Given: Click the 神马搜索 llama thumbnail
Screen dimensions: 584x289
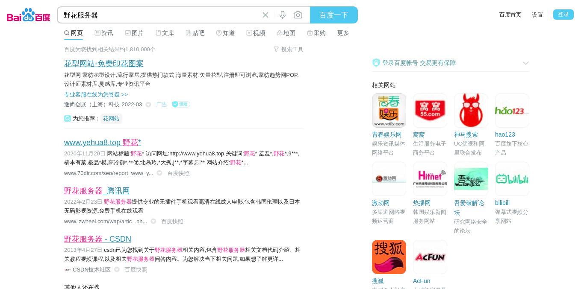Looking at the screenshot, I should 471,111.
